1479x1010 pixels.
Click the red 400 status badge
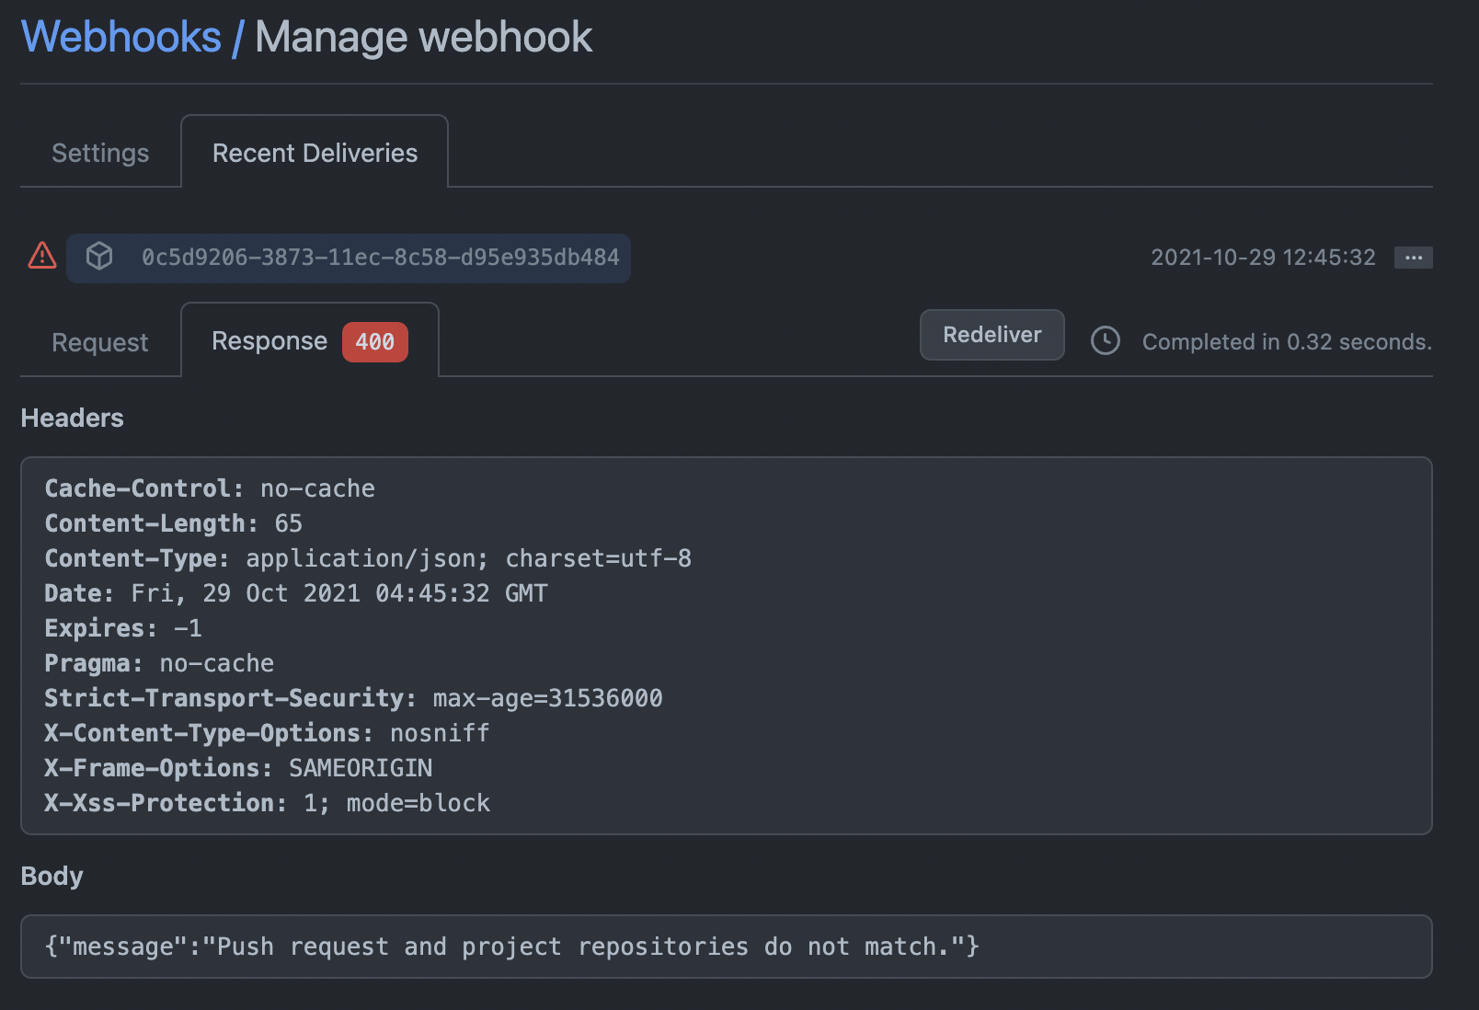pos(374,342)
